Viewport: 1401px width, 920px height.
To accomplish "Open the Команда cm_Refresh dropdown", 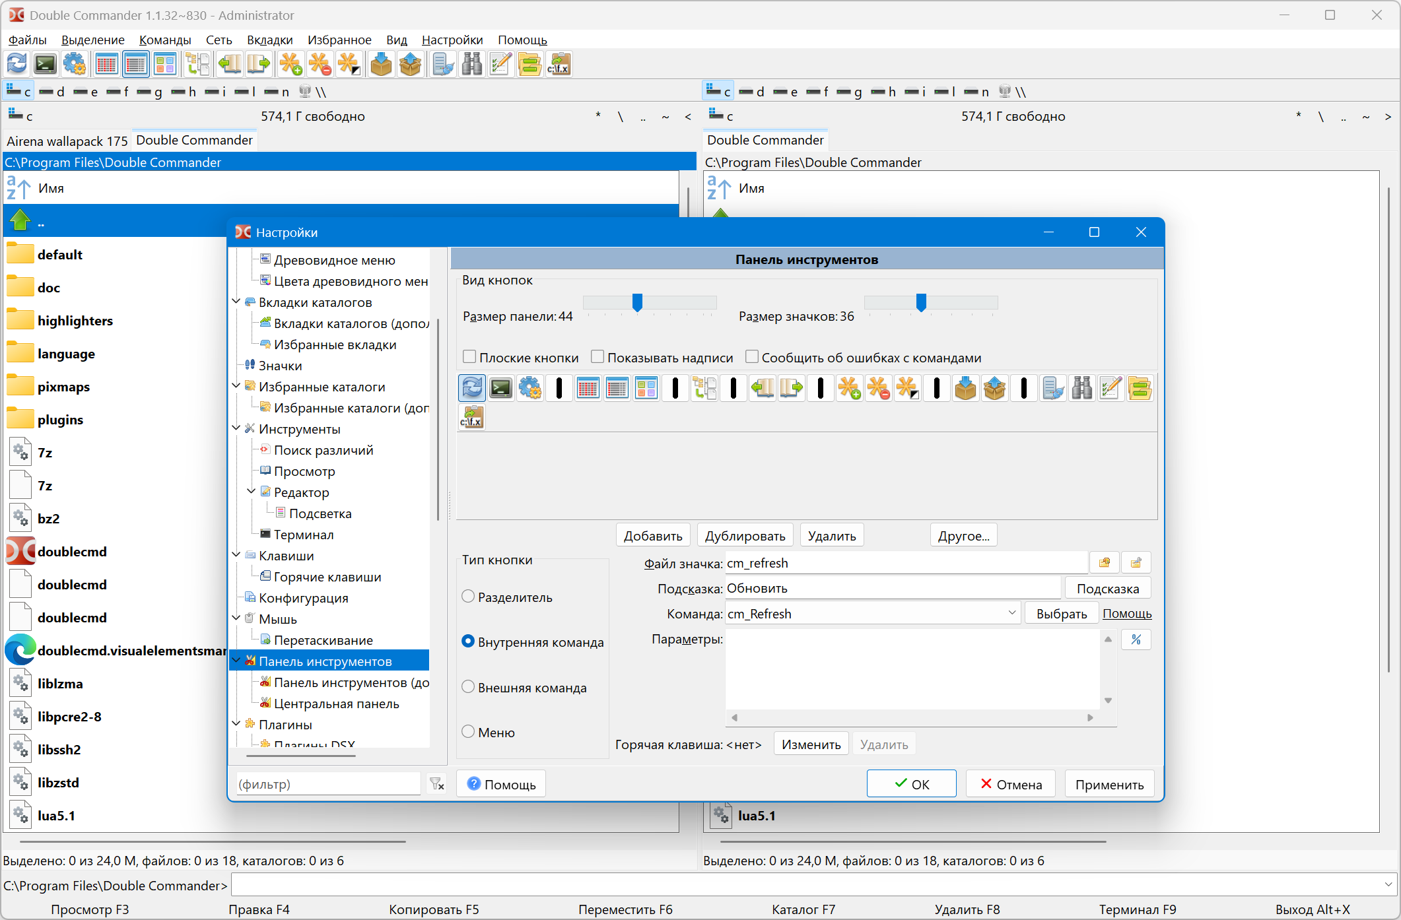I will click(1011, 613).
